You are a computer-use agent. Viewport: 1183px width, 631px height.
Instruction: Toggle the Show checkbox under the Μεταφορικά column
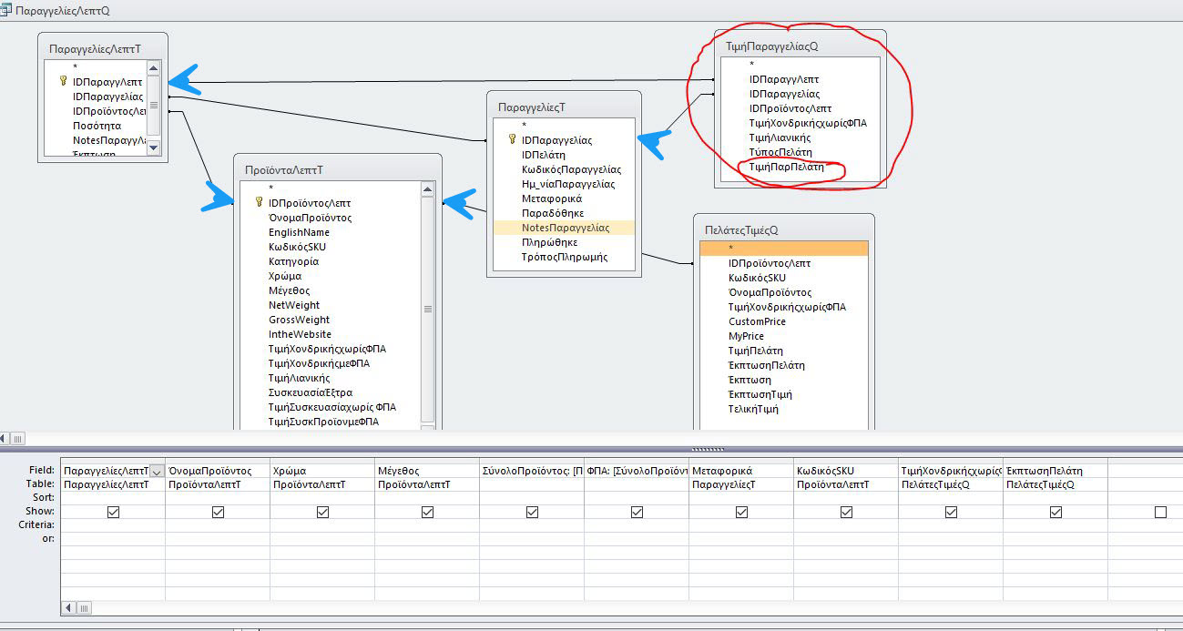[x=741, y=513]
